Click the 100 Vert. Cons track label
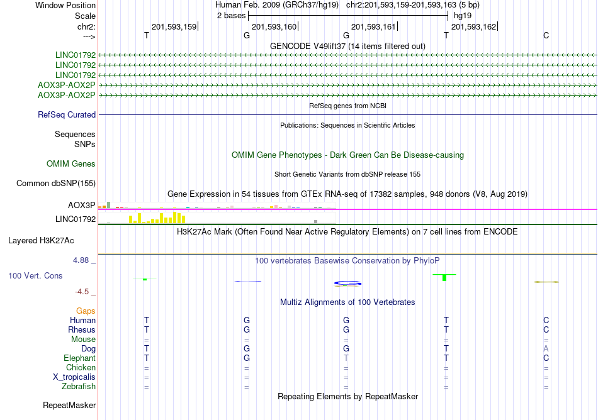This screenshot has width=598, height=420. [35, 275]
